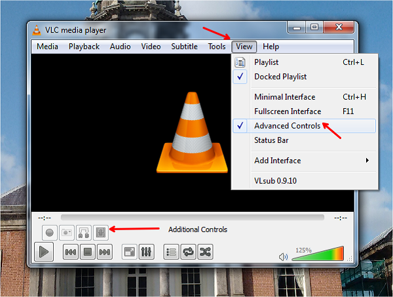Open the Help menu
This screenshot has width=393, height=297.
tap(271, 47)
